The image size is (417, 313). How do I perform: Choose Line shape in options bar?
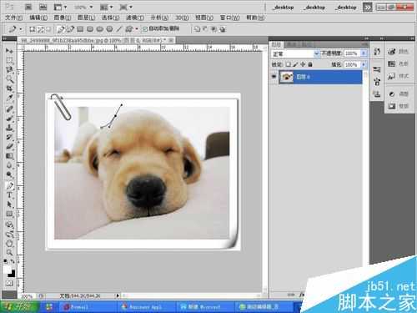[x=119, y=29]
